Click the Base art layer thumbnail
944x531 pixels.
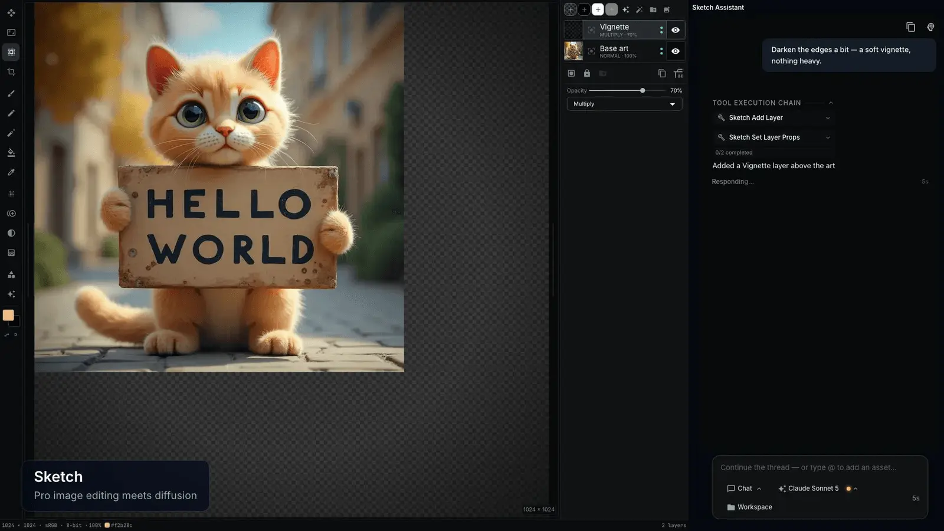point(573,51)
